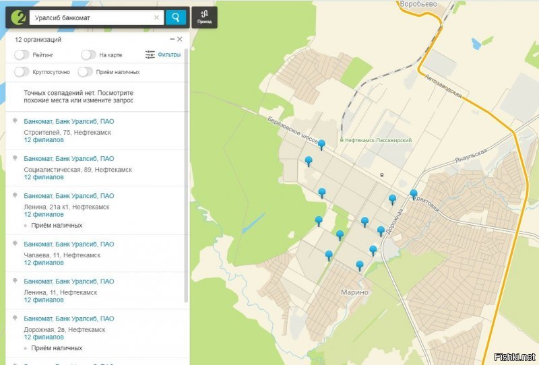Click the pin icon beside Дорожная, 2в result

15,318
